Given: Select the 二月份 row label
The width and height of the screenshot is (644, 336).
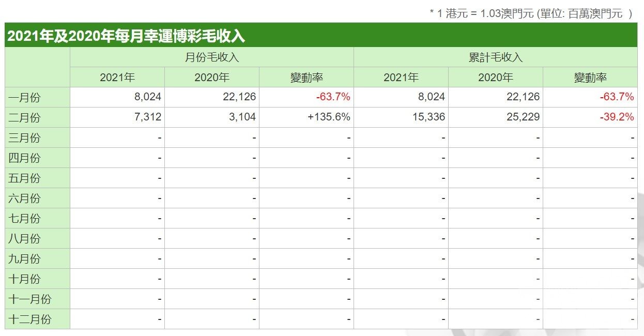Looking at the screenshot, I should [x=24, y=117].
